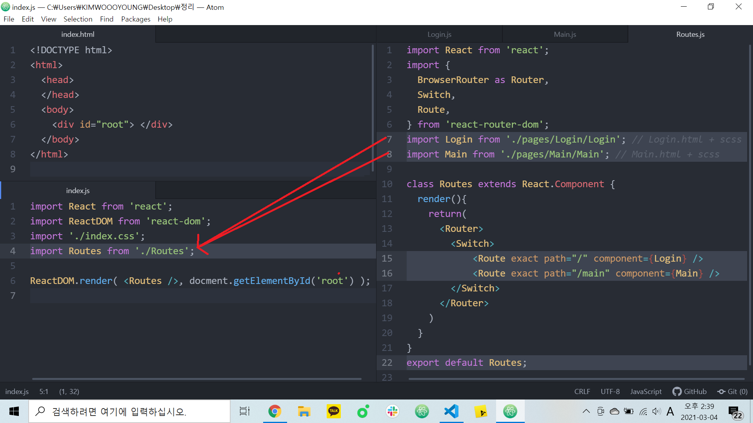Click the OneDrive cloud icon in system tray

(x=614, y=411)
